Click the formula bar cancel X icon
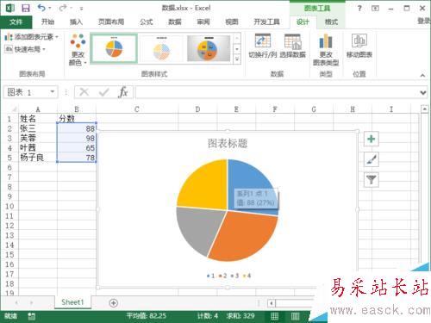 (x=84, y=92)
